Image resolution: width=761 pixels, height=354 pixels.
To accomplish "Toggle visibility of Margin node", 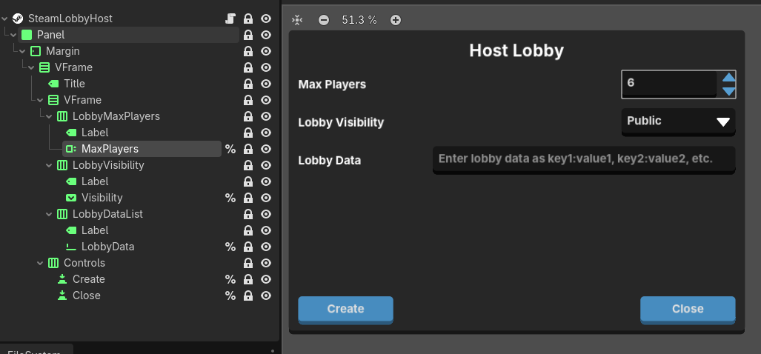I will click(266, 51).
